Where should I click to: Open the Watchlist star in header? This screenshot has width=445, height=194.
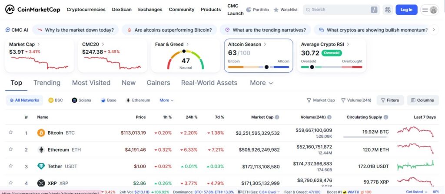coord(276,10)
